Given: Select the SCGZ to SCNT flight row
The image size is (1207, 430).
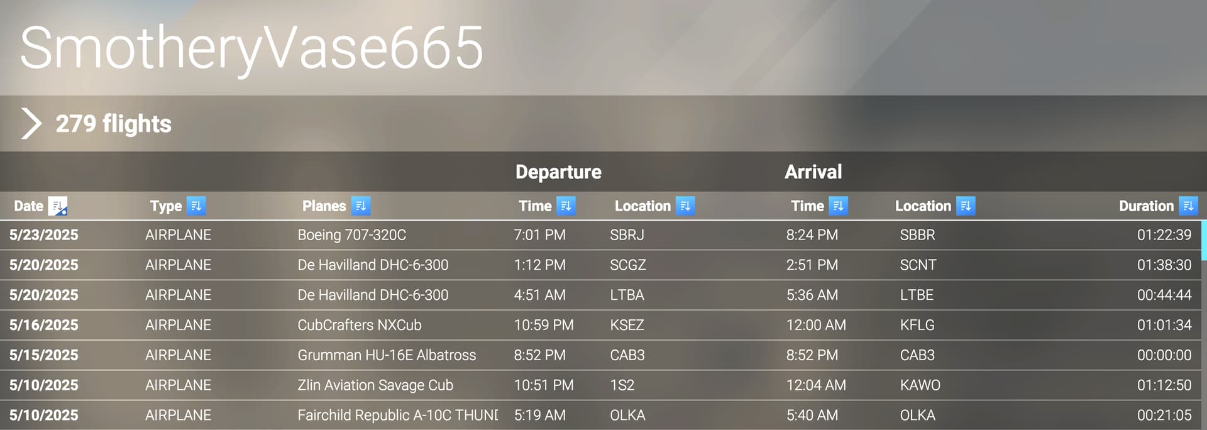Looking at the screenshot, I should 600,265.
